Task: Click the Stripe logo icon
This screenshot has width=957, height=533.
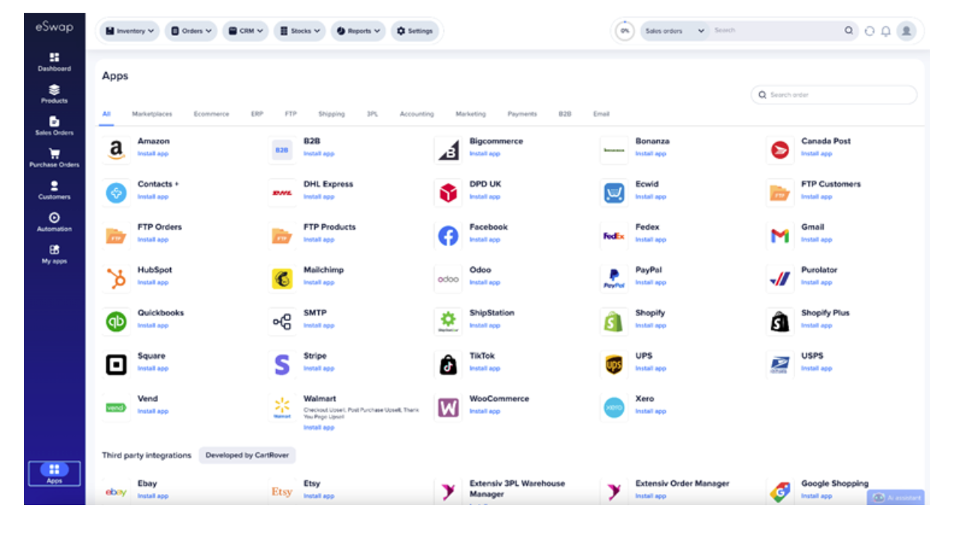Action: [x=282, y=364]
